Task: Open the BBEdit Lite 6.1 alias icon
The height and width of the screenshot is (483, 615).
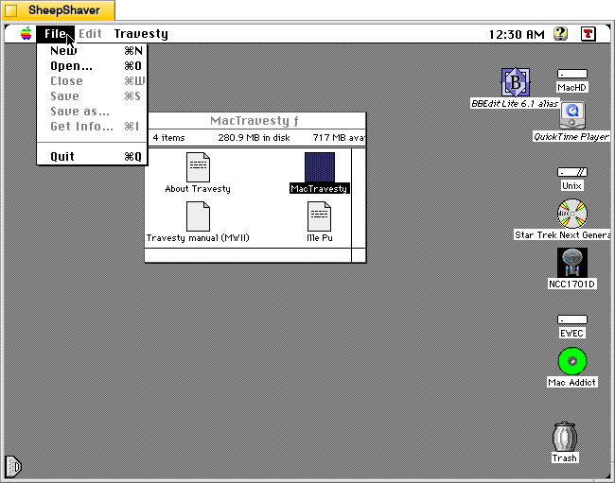Action: point(516,82)
